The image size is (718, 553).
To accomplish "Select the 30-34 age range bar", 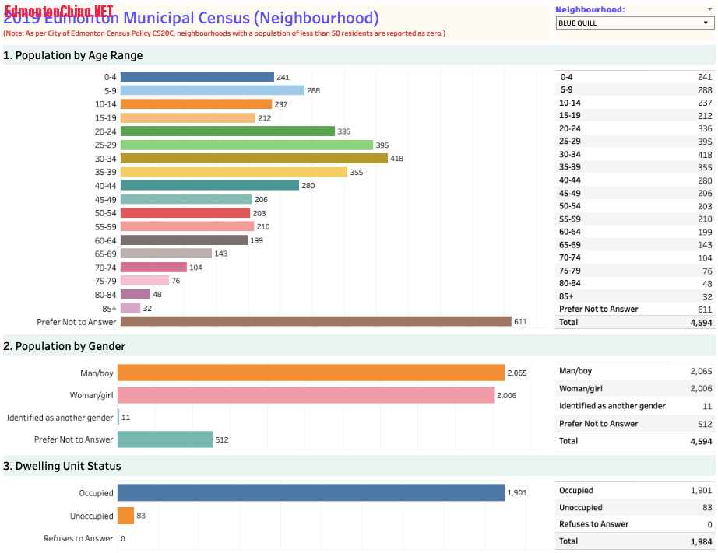I will tap(253, 158).
